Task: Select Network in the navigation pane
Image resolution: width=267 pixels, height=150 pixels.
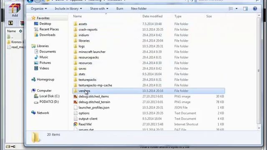Action: coord(43,113)
